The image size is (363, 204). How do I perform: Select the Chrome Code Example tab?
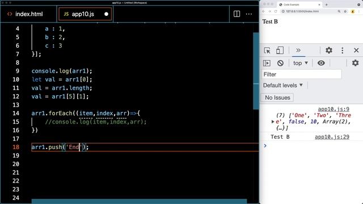tap(299, 5)
